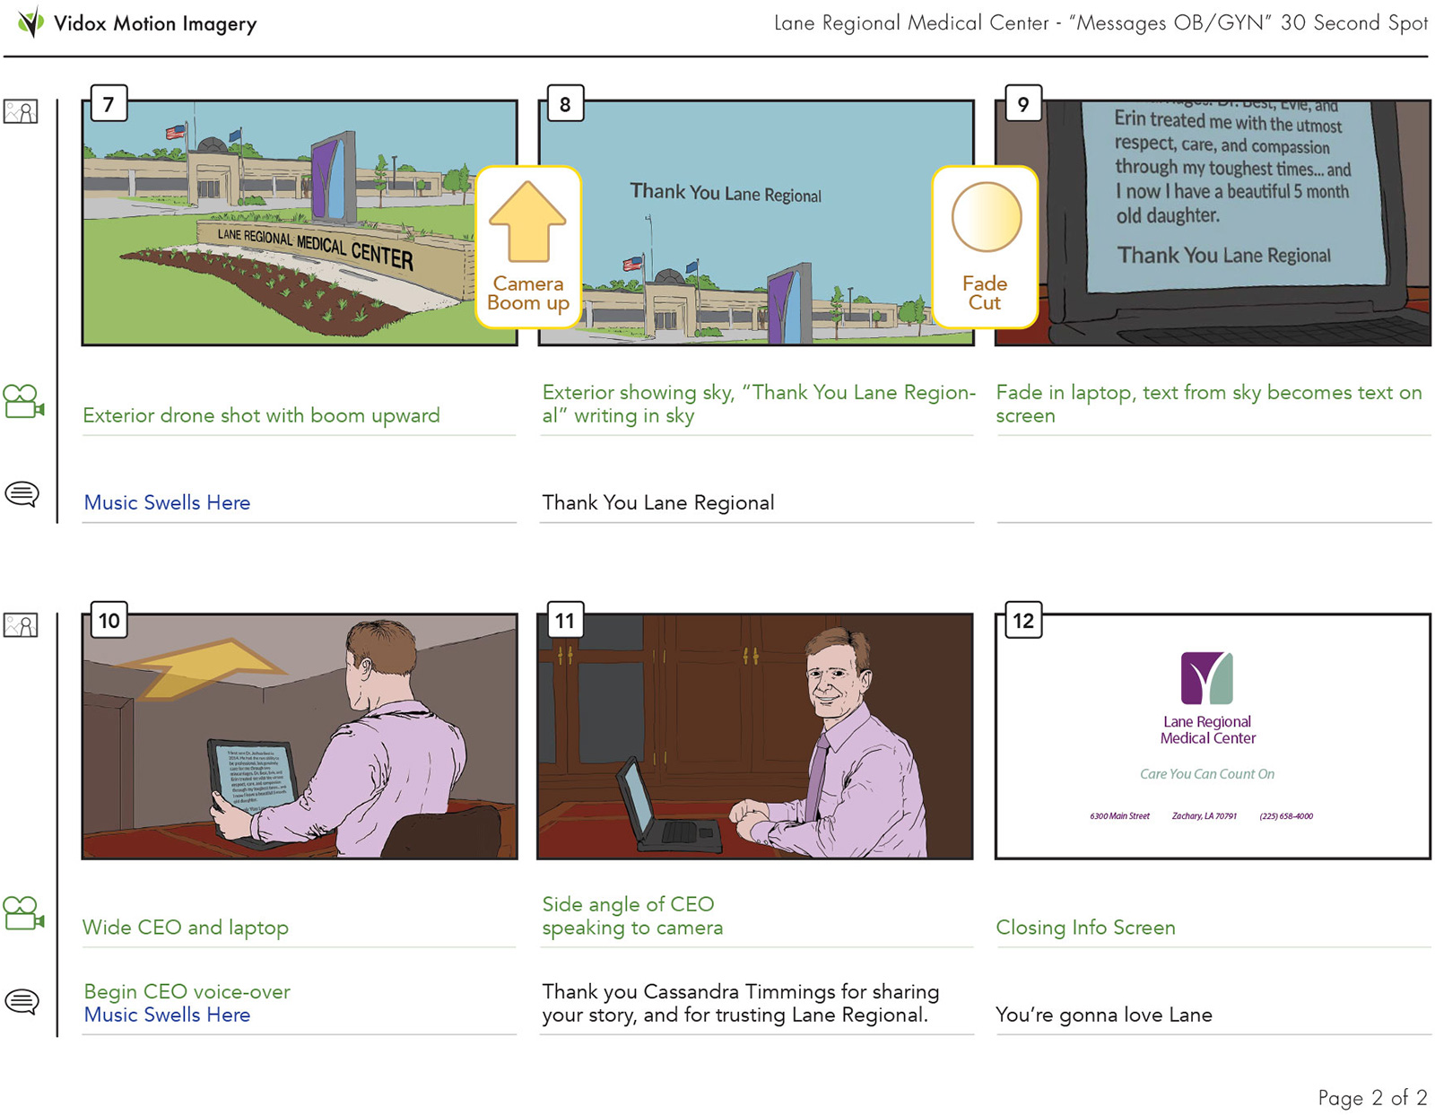The height and width of the screenshot is (1115, 1435).
Task: Click 'Thank you Cassandra Timmings' dialogue text
Action: pyautogui.click(x=741, y=1003)
